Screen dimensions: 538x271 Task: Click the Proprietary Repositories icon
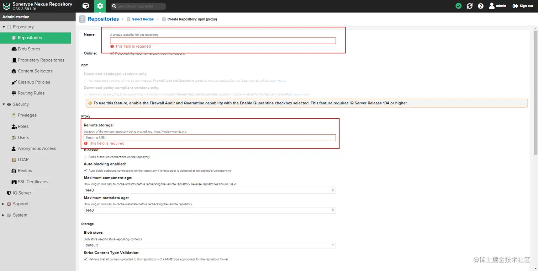point(14,60)
